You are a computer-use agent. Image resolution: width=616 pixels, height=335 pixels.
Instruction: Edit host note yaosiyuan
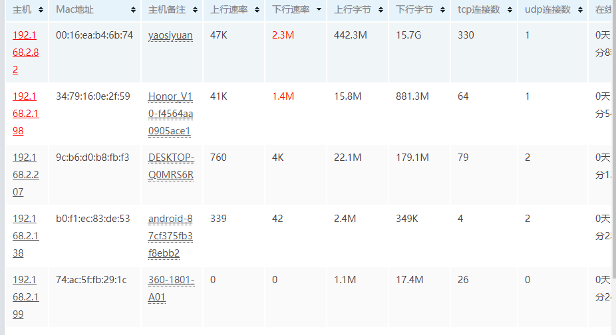pos(170,35)
